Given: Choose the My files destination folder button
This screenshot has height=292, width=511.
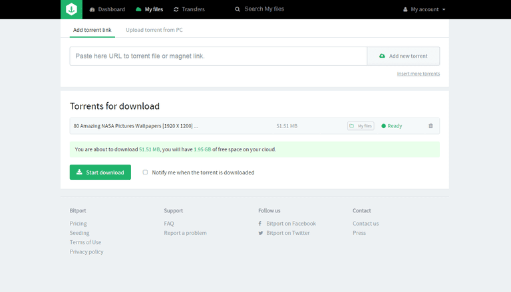Looking at the screenshot, I should tap(361, 126).
